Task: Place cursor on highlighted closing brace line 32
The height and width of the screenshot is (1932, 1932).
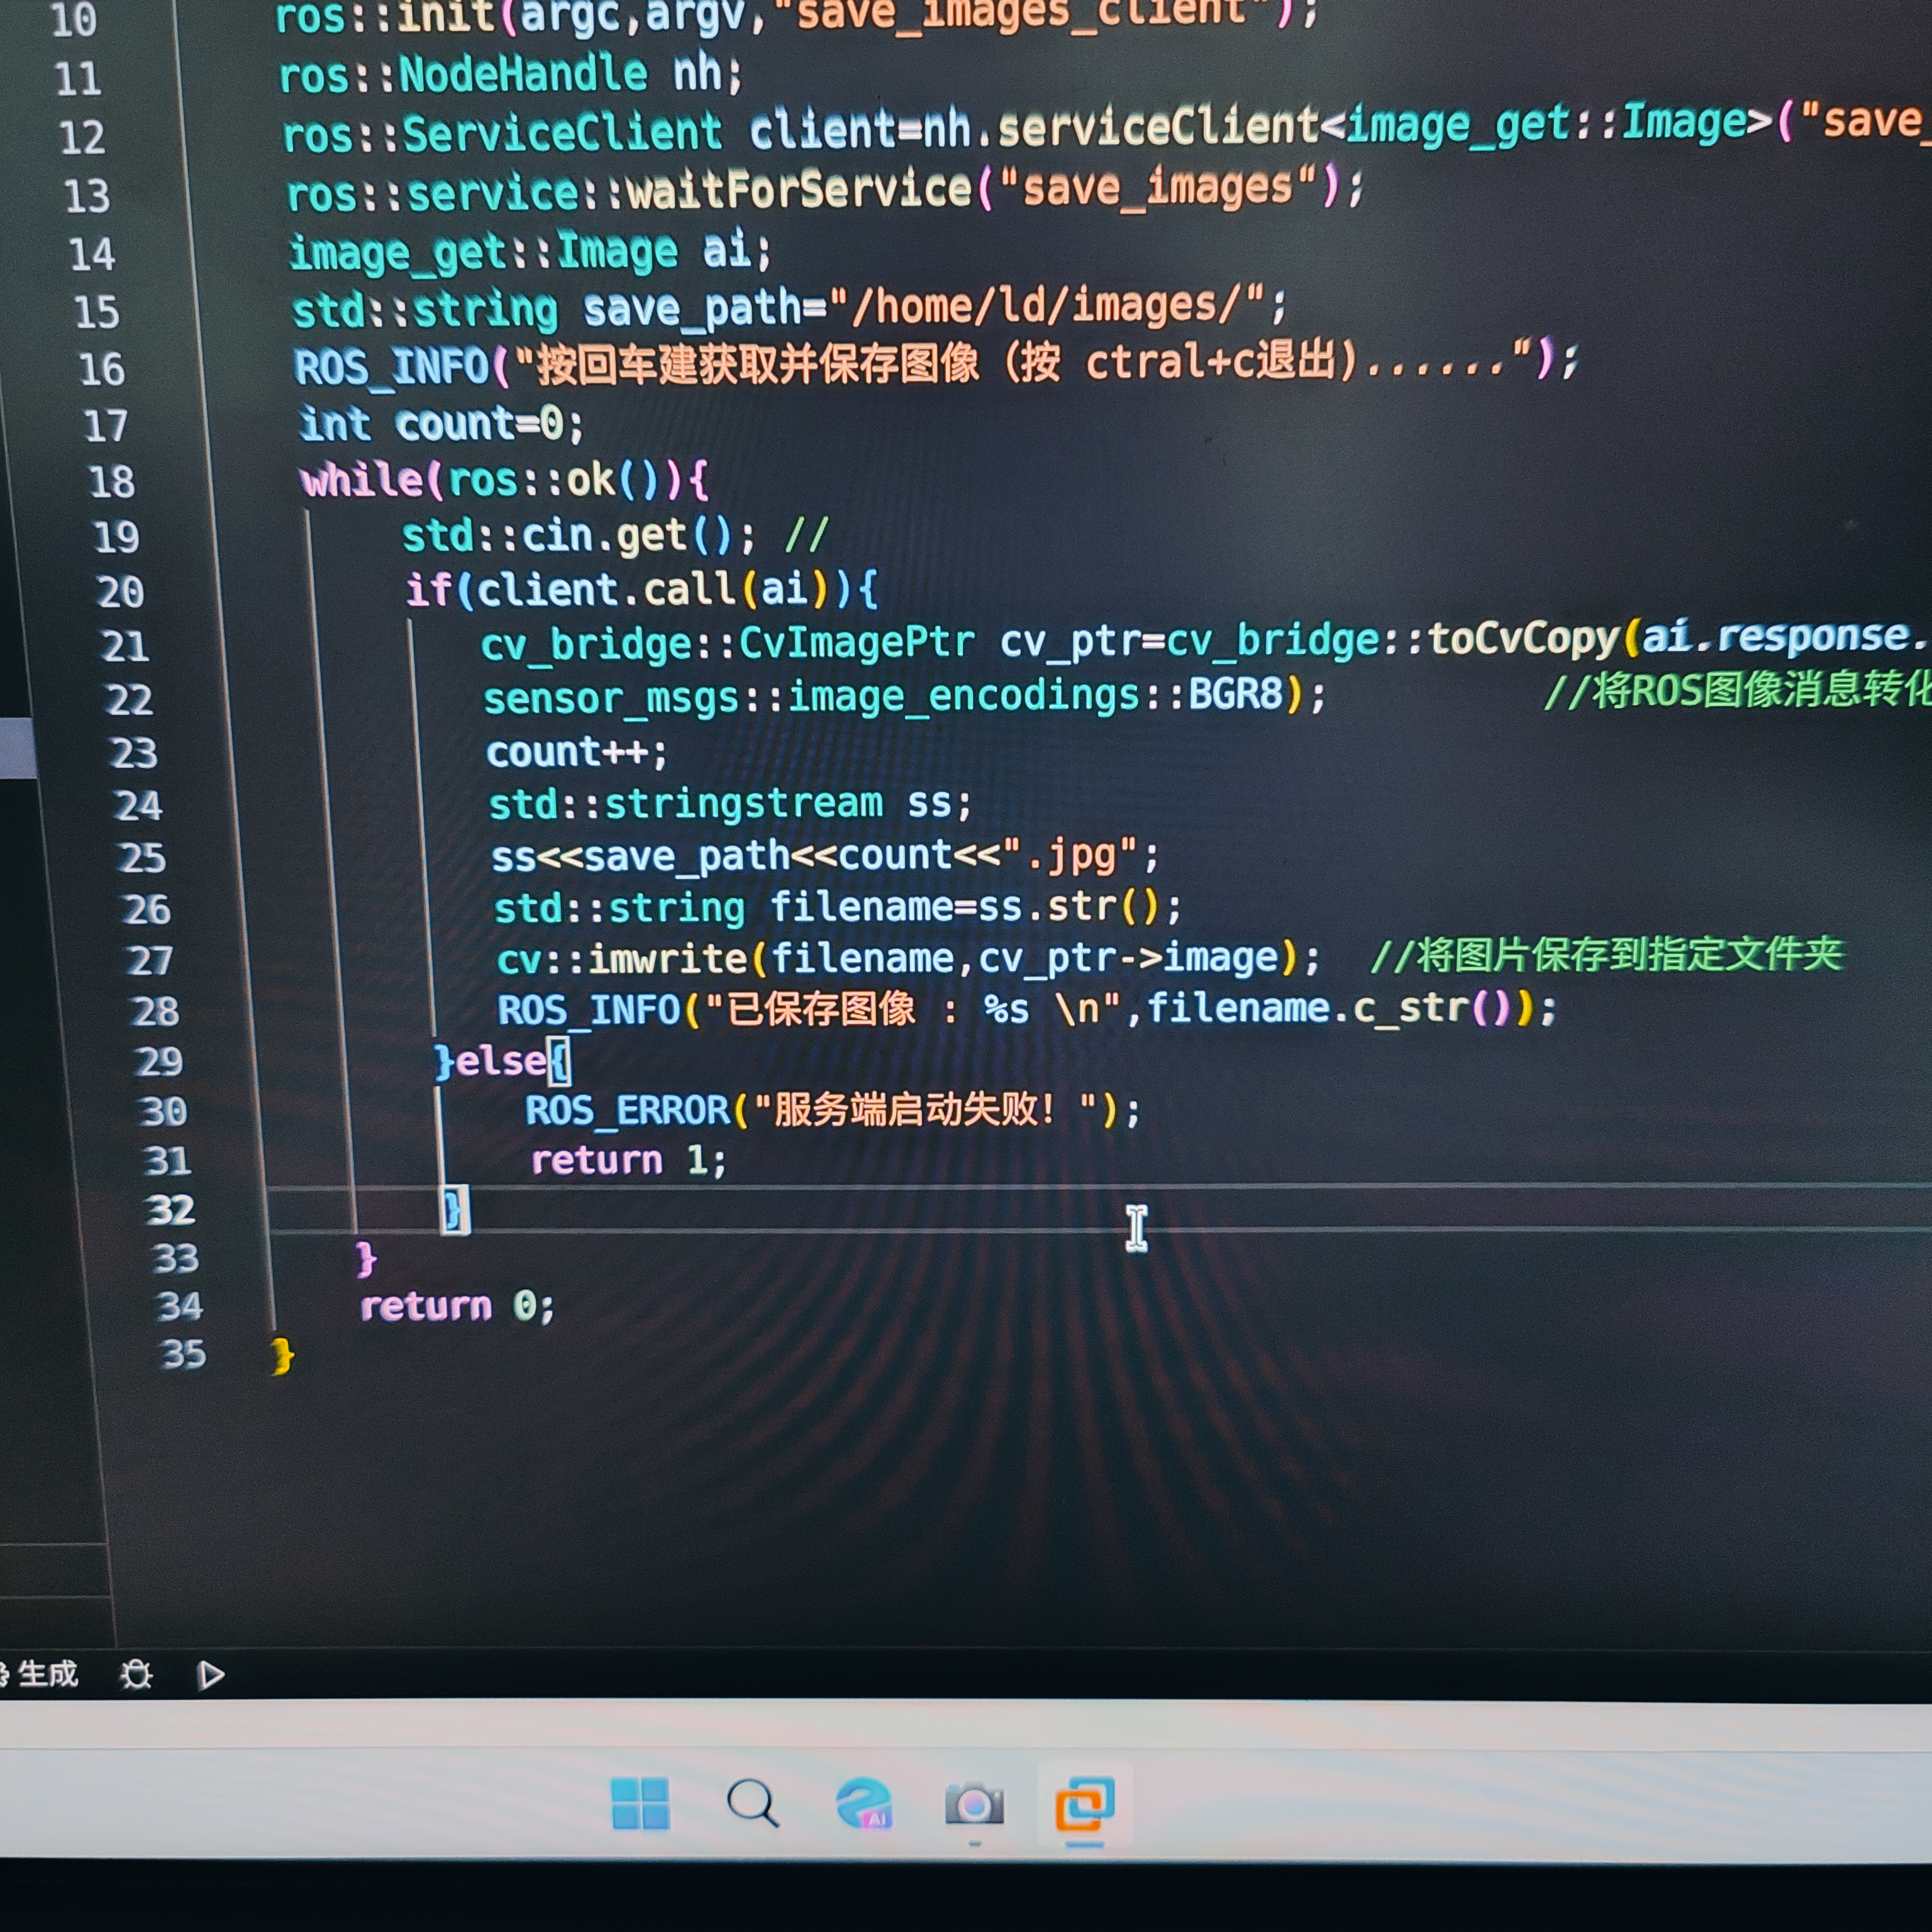Action: [x=454, y=1210]
